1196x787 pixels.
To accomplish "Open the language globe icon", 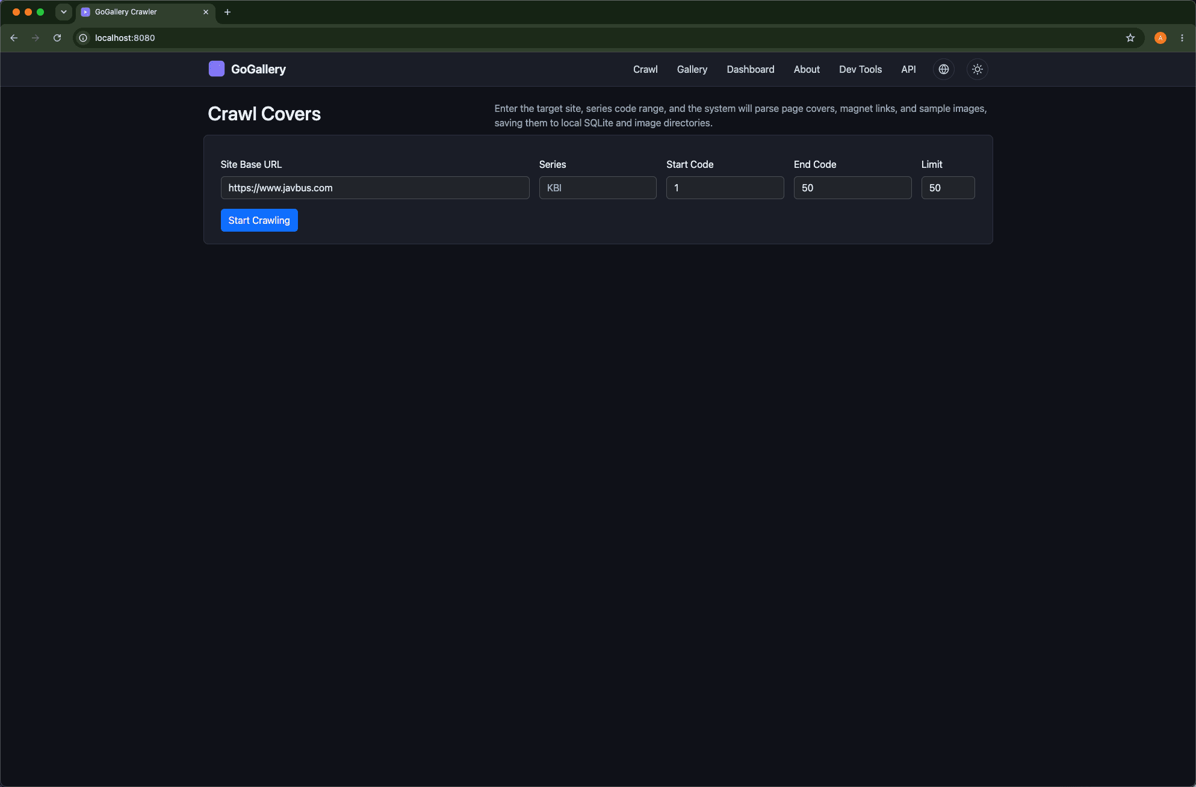I will click(944, 69).
